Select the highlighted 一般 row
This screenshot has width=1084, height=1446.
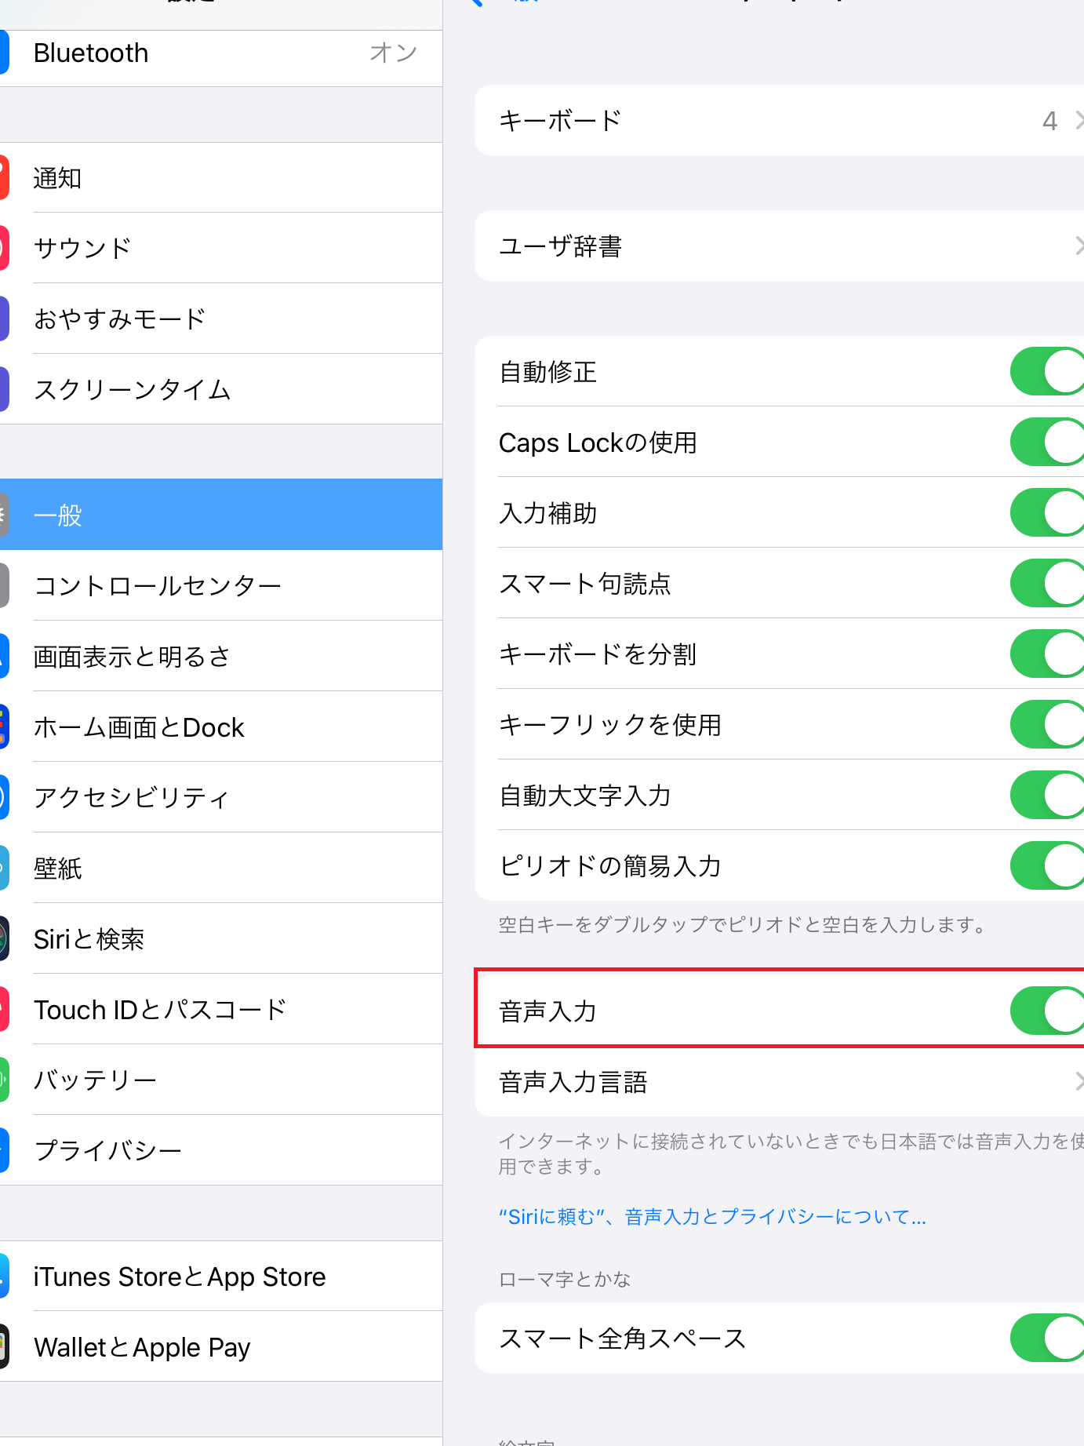(221, 515)
